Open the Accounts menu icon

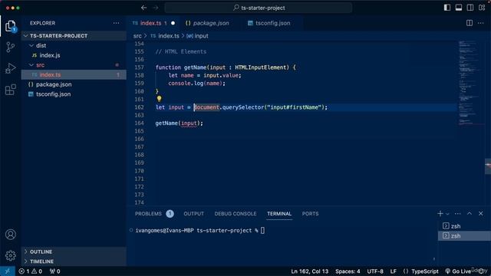click(x=10, y=235)
